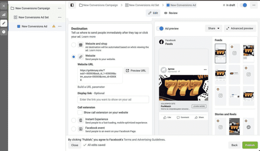
Task: Click the Website link chain icon
Action: coord(80,57)
